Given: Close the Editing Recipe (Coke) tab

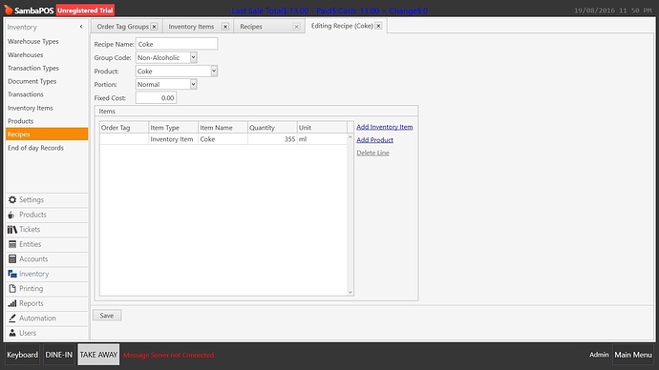Looking at the screenshot, I should point(378,26).
